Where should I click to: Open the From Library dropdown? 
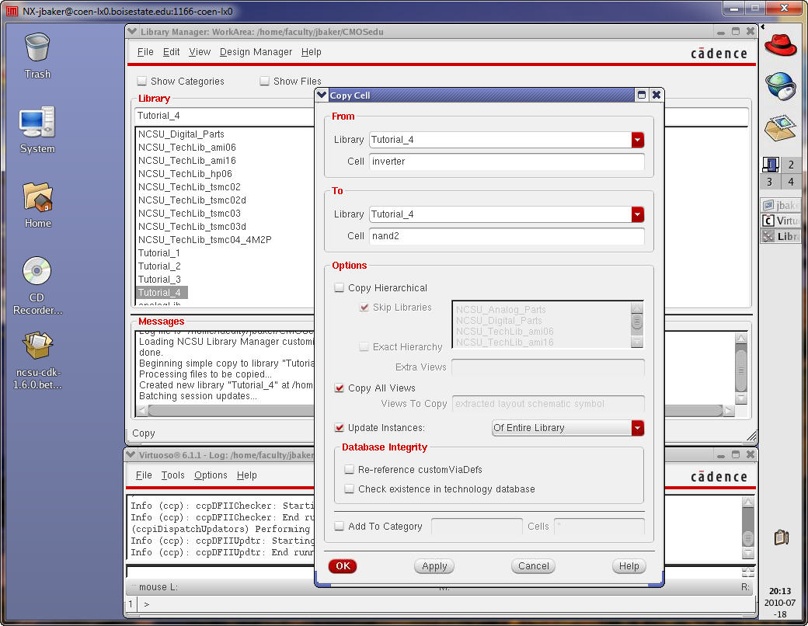(x=638, y=140)
